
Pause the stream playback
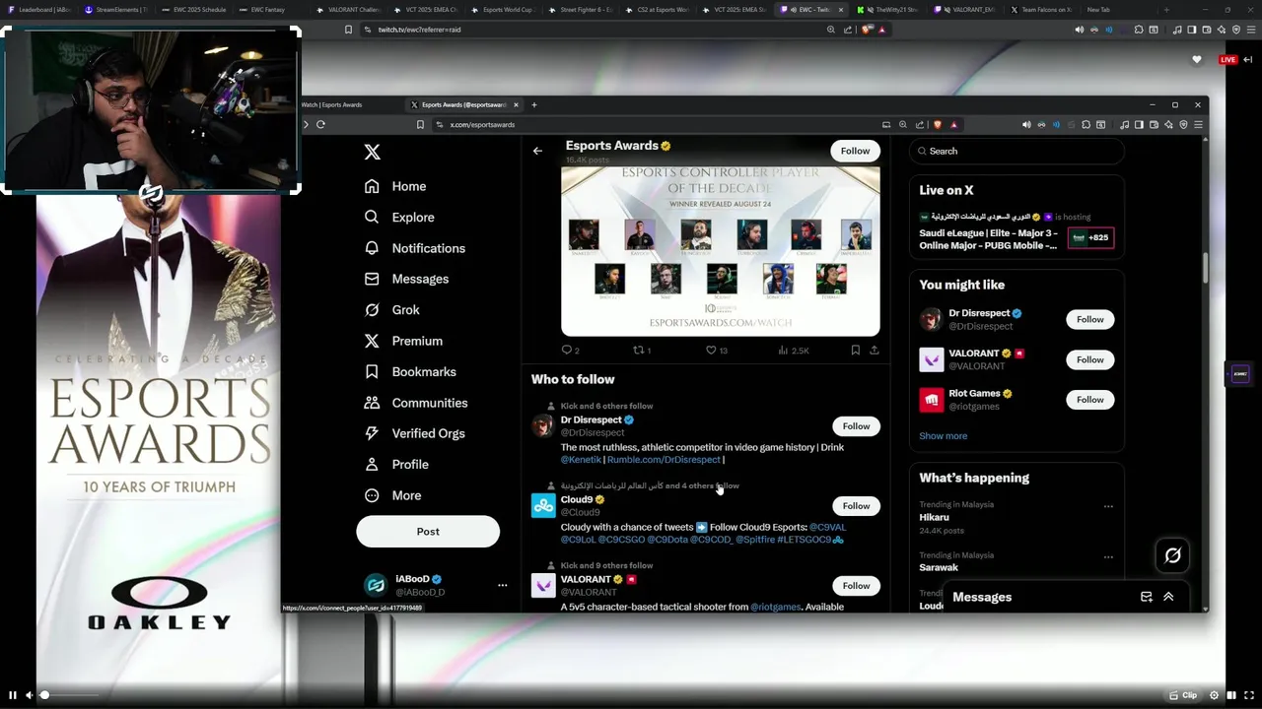(x=13, y=695)
